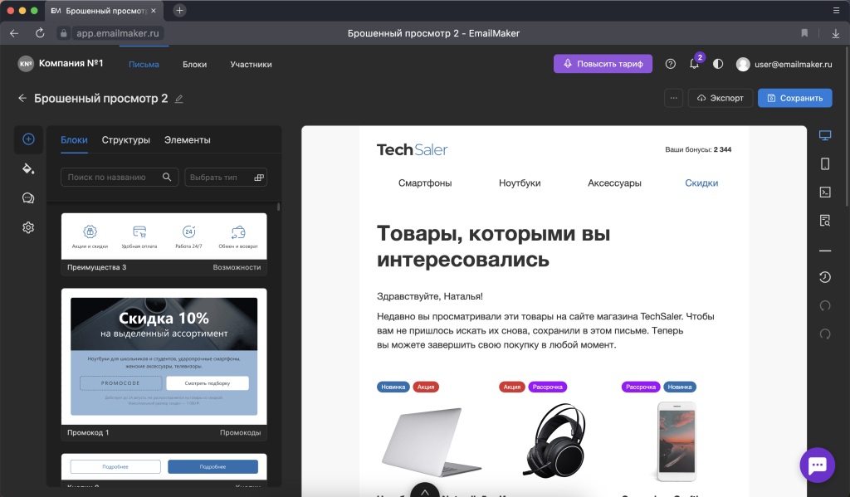The image size is (850, 497).
Task: Open the three-dot more options menu
Action: 673,98
